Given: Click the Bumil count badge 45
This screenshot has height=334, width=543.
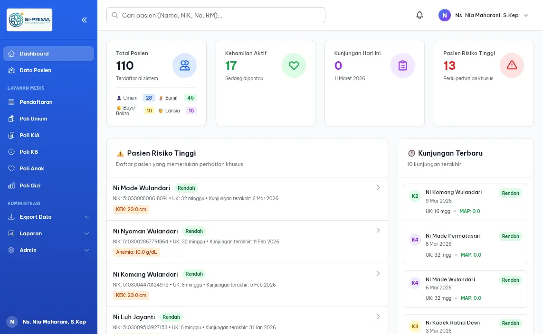Looking at the screenshot, I should 191,98.
